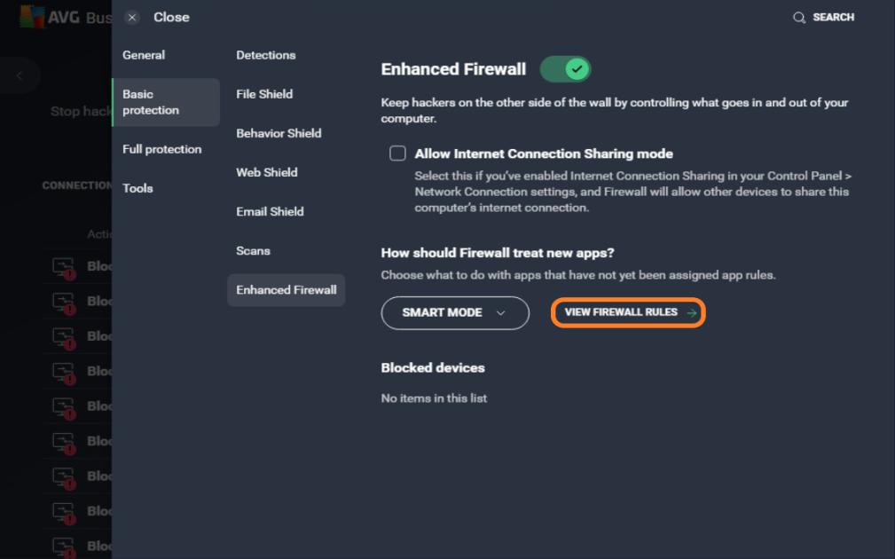Click the AVG logo in the top corner
895x559 pixels.
pos(32,16)
